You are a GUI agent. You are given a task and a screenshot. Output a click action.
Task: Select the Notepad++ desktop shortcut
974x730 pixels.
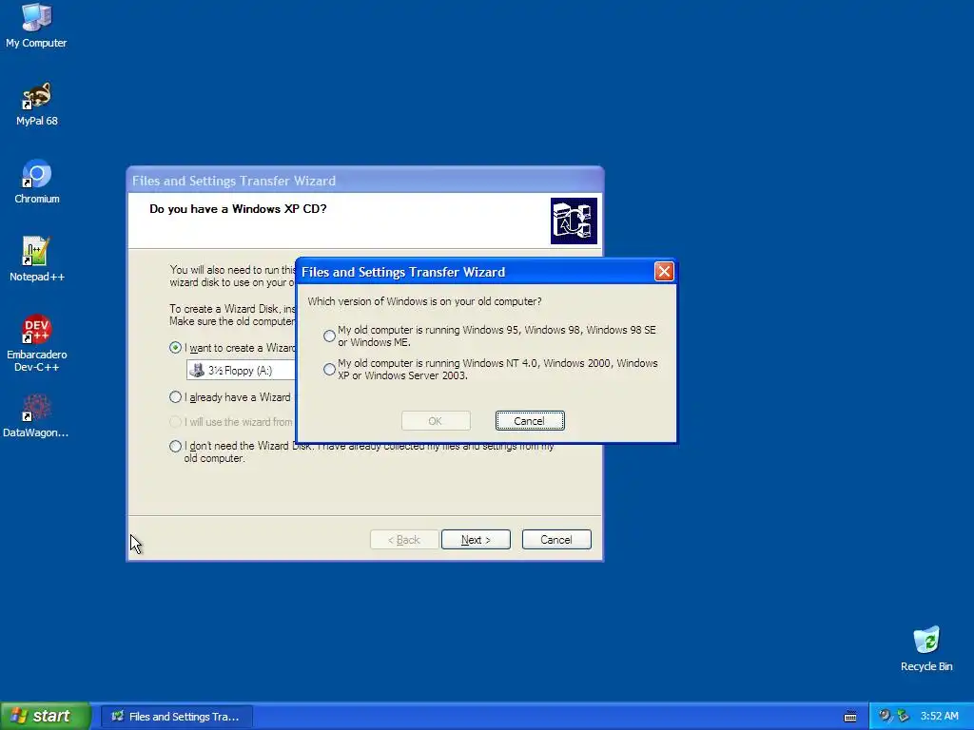click(x=37, y=259)
